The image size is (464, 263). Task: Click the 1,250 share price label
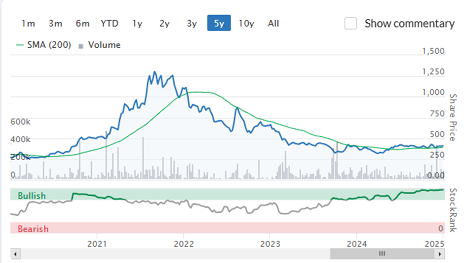[x=433, y=71]
